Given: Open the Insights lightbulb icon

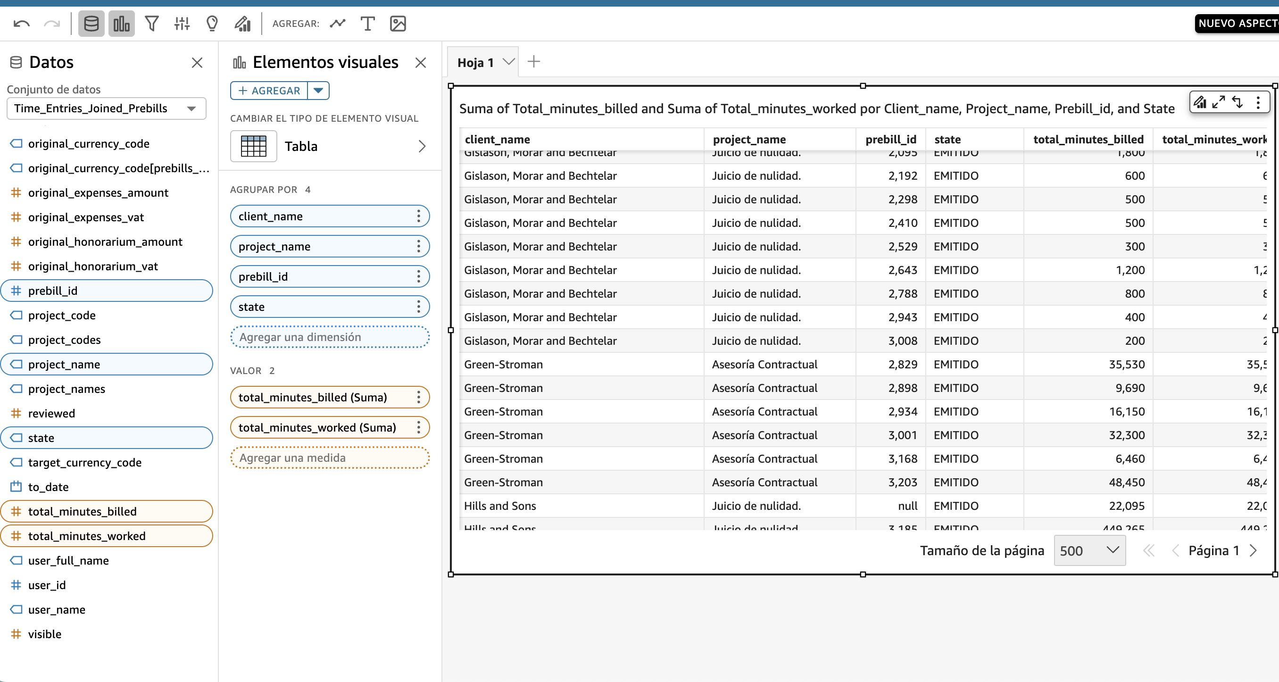Looking at the screenshot, I should tap(212, 23).
